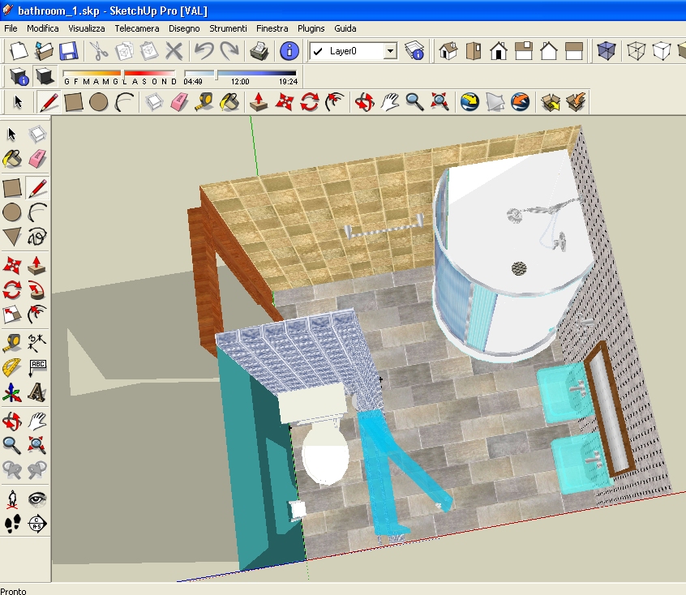Select the Rectangle tool in horizontal toolbar

[x=74, y=102]
